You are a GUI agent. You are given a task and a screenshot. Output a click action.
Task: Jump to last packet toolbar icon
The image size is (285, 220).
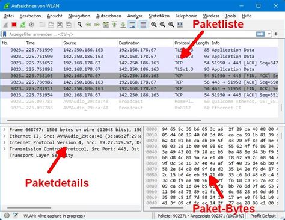pyautogui.click(x=123, y=25)
